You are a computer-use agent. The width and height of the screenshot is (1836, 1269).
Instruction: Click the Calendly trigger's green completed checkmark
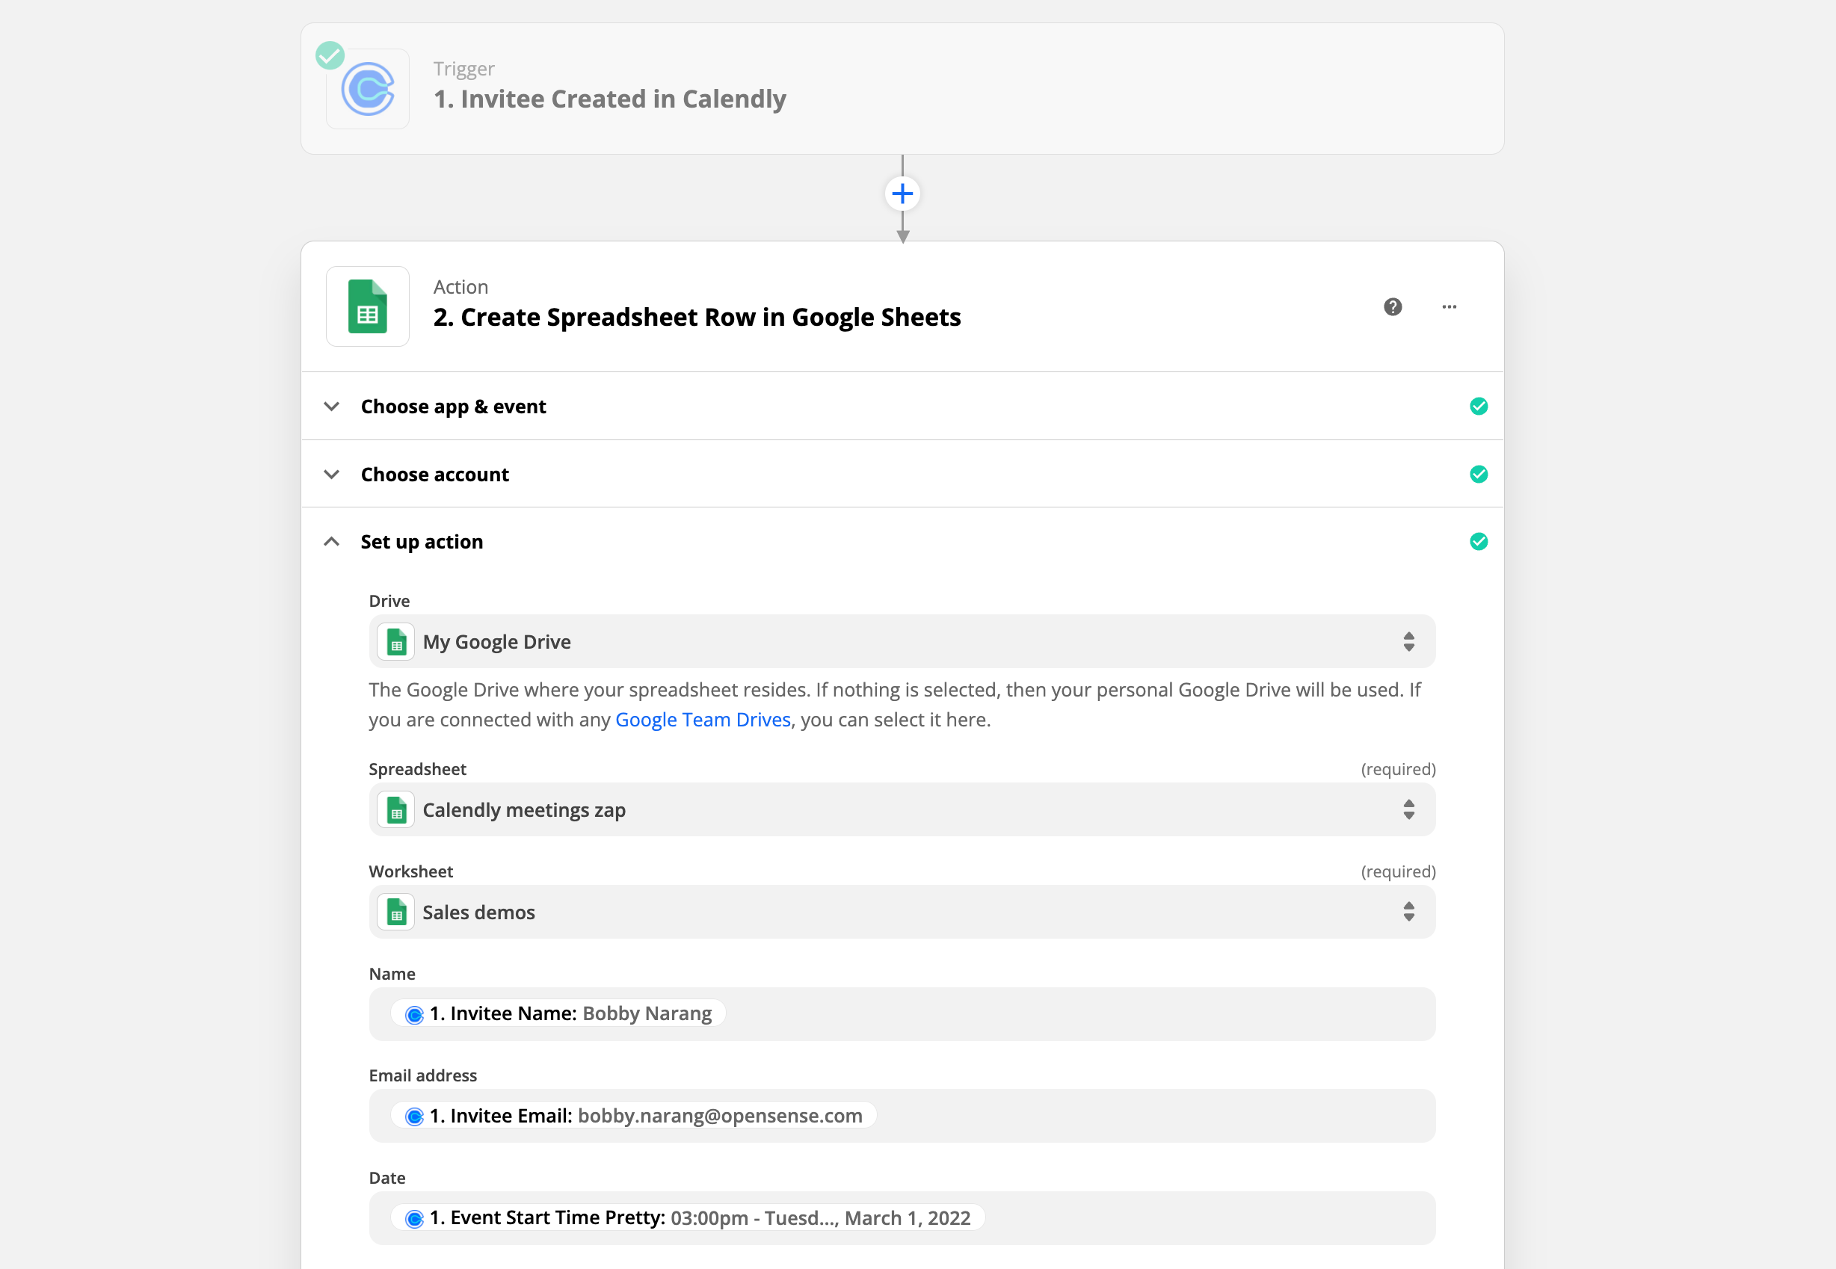point(330,55)
